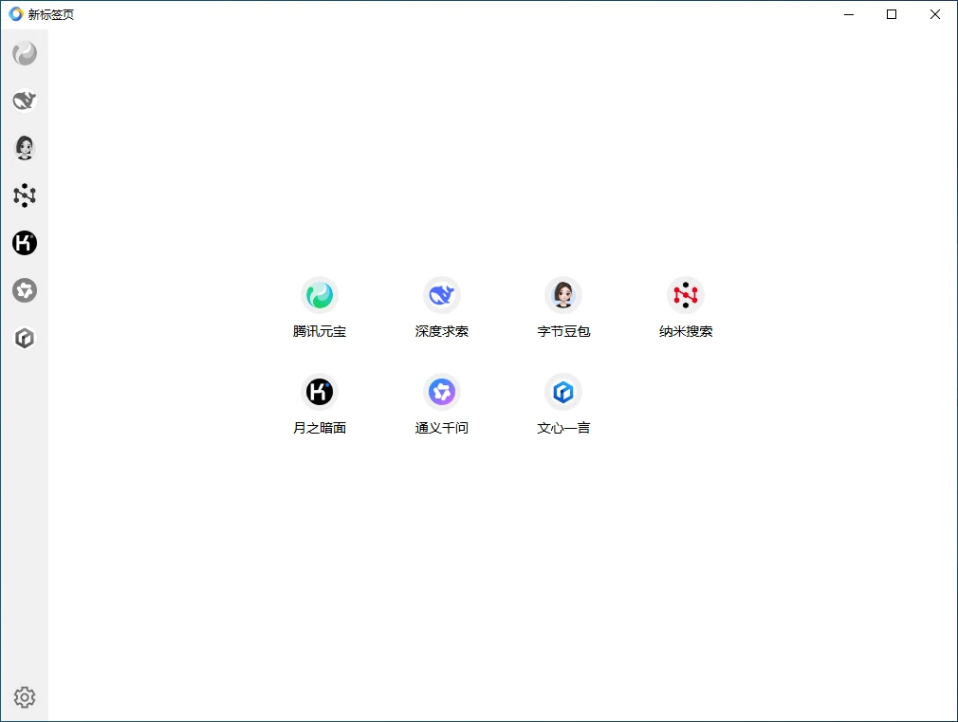Viewport: 958px width, 722px height.
Task: Select the Doubao avatar icon in the sidebar
Action: pyautogui.click(x=25, y=148)
